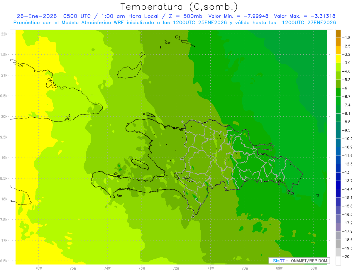Click the 17N latitude axis label
The width and height of the screenshot is (352, 272).
5,240
